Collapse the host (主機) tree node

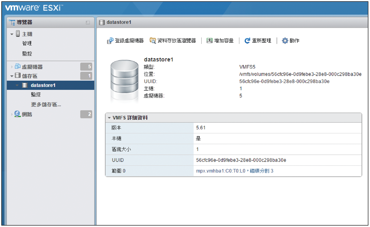12,34
